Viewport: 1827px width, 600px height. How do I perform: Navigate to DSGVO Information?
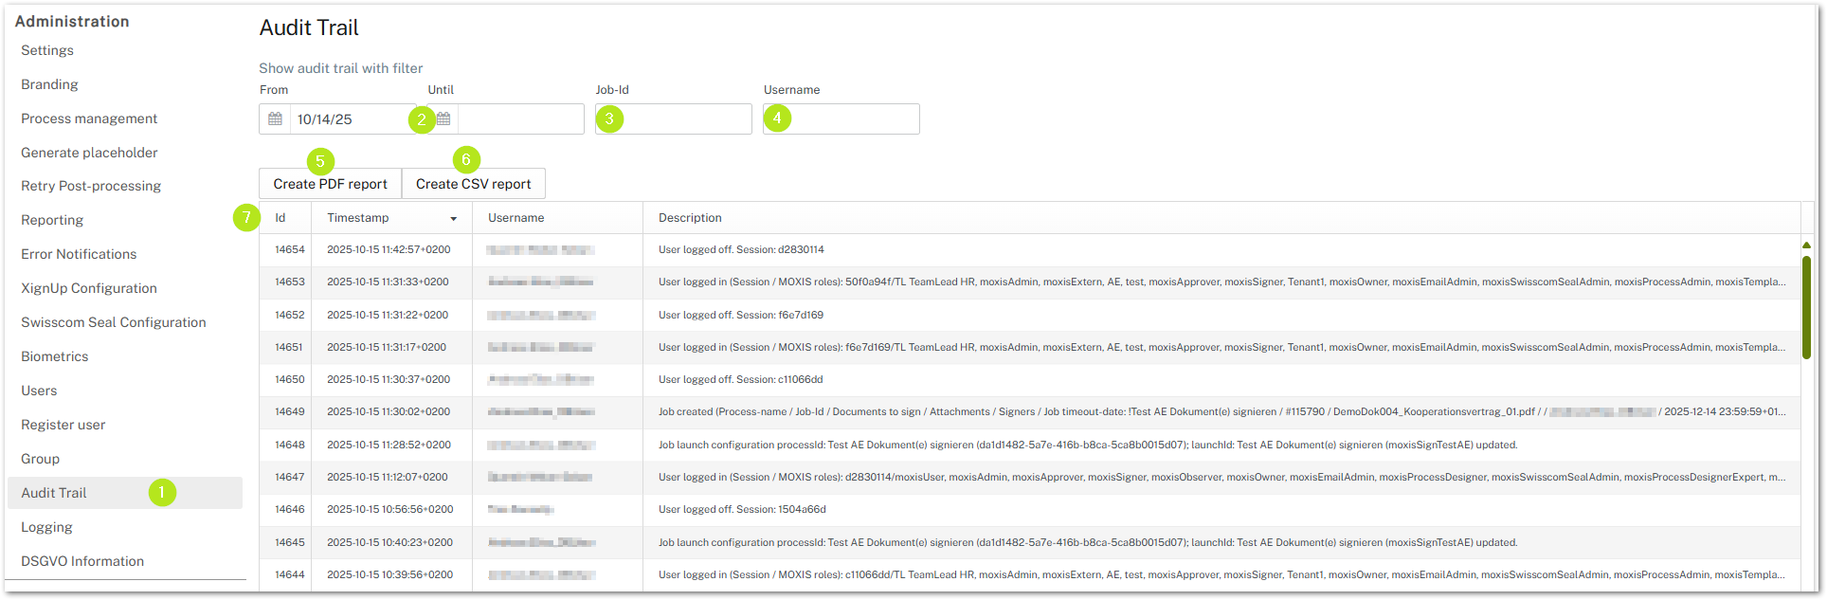click(x=82, y=561)
